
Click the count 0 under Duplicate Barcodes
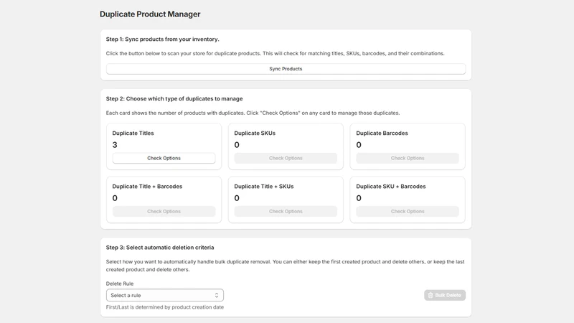359,145
